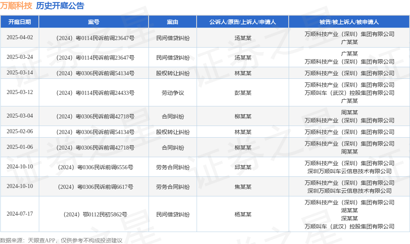410x244 pixels.
Task: Click defendant 广某某 in the 2025-03-24 row
Action: pyautogui.click(x=349, y=54)
